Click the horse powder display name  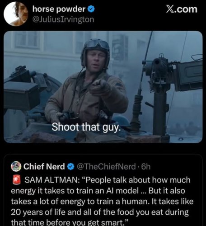tap(59, 9)
